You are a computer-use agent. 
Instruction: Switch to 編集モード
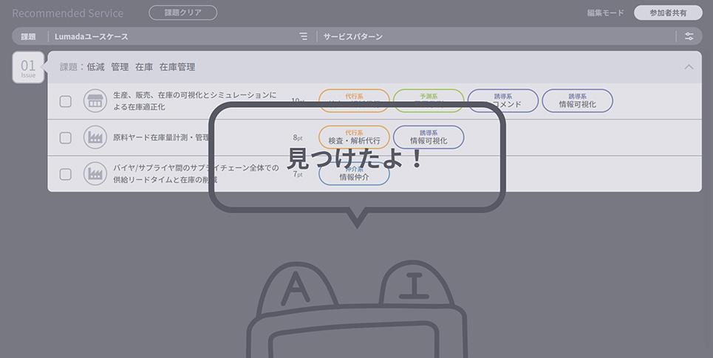pyautogui.click(x=605, y=13)
